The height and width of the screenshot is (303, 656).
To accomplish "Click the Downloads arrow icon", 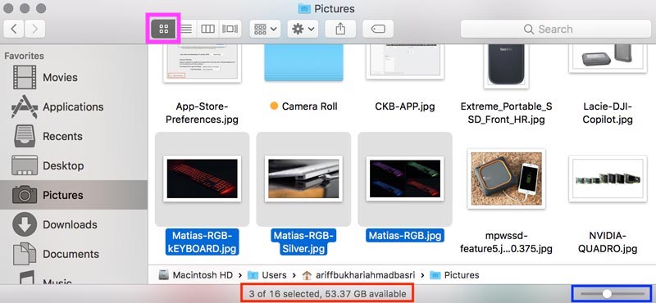I will point(25,224).
